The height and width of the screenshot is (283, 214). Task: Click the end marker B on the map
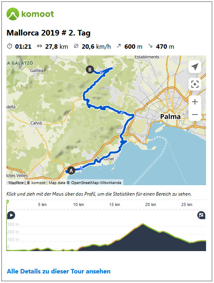click(x=90, y=69)
